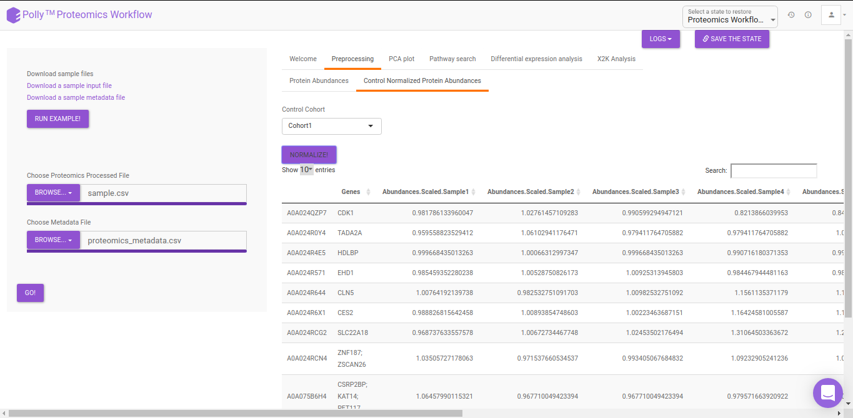
Task: Click the info circle icon
Action: (808, 15)
